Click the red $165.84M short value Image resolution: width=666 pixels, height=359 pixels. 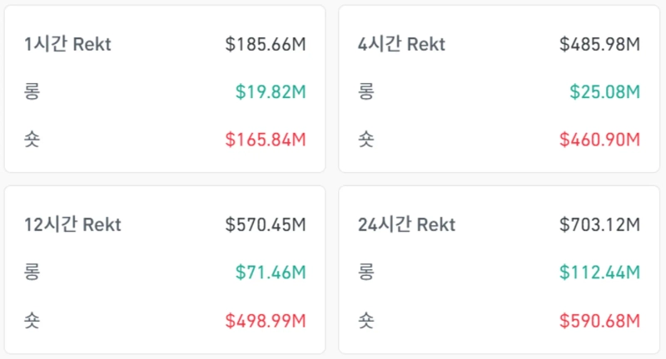[x=266, y=139]
